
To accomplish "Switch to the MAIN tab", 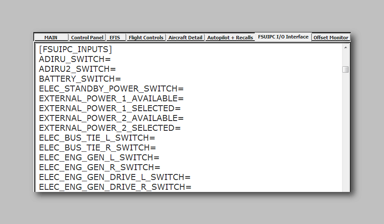I will [51, 38].
